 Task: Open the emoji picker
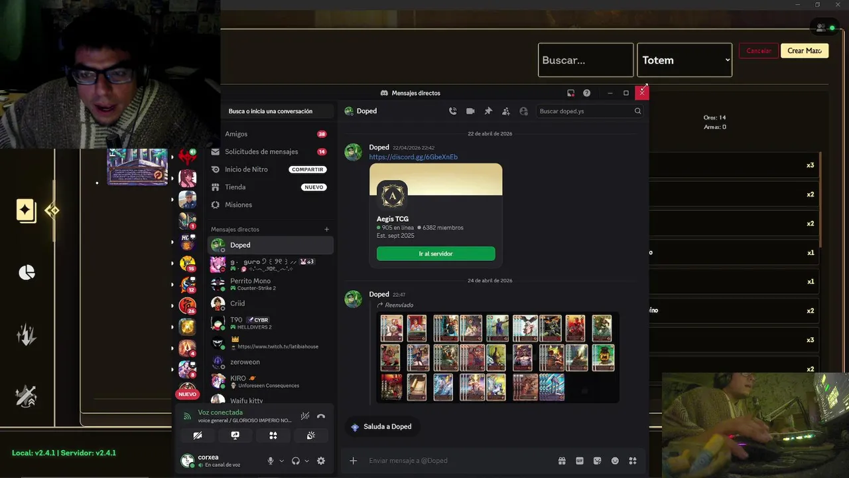point(615,461)
